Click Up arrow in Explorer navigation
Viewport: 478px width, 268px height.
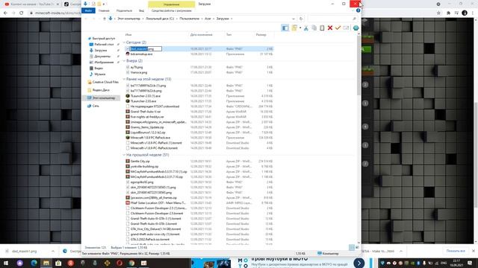click(105, 19)
